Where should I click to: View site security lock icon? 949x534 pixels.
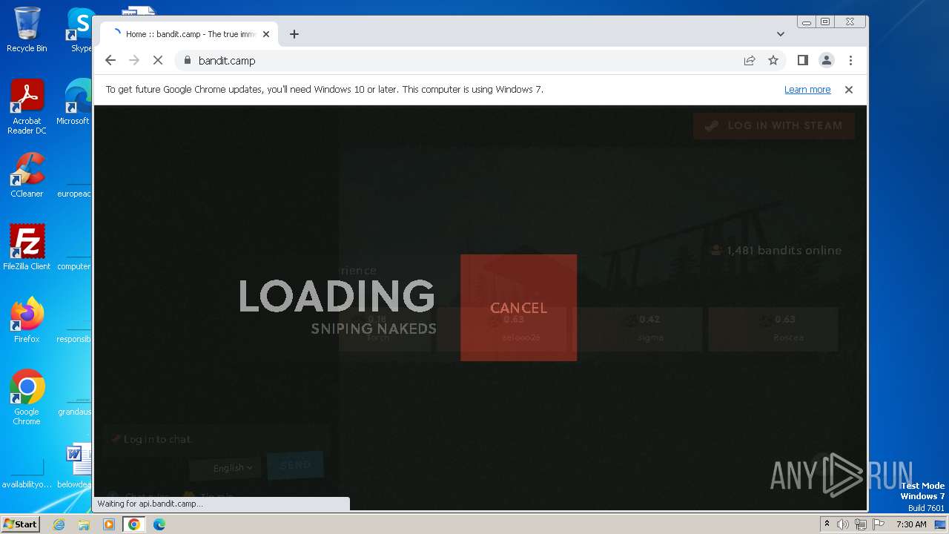coord(187,61)
